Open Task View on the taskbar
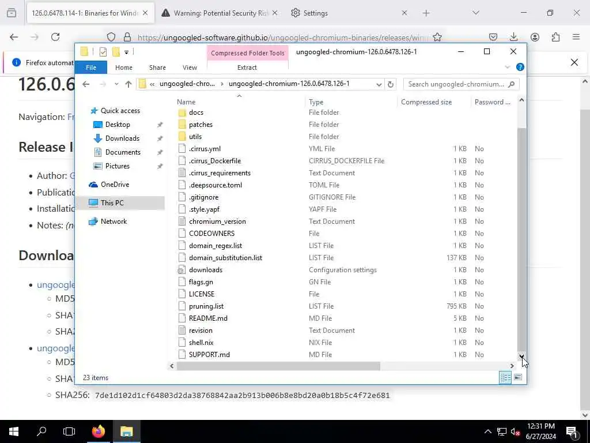590x443 pixels. tap(69, 431)
